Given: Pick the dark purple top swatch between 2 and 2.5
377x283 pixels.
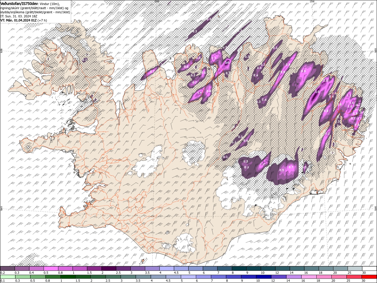Looking at the screenshot, I should [x=109, y=269].
